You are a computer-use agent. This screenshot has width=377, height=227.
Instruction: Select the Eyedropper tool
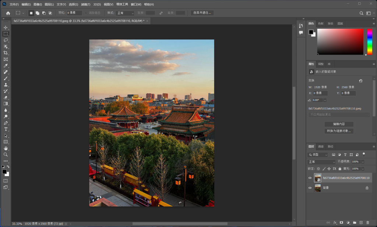point(6,66)
